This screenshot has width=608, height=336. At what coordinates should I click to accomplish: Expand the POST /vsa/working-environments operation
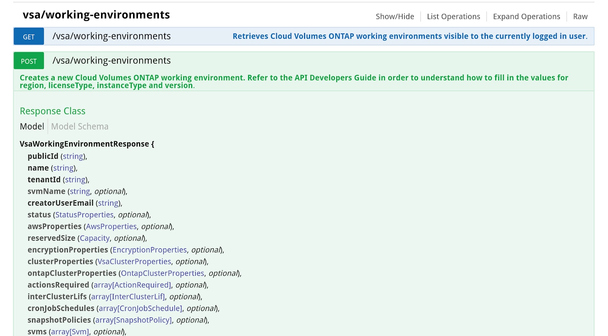point(111,60)
